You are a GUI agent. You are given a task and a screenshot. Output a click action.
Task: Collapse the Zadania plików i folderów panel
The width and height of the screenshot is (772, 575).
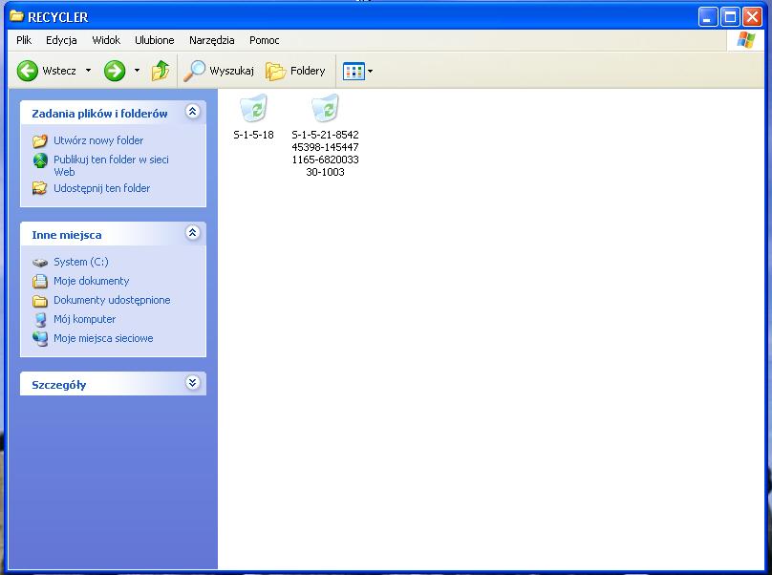pyautogui.click(x=192, y=112)
